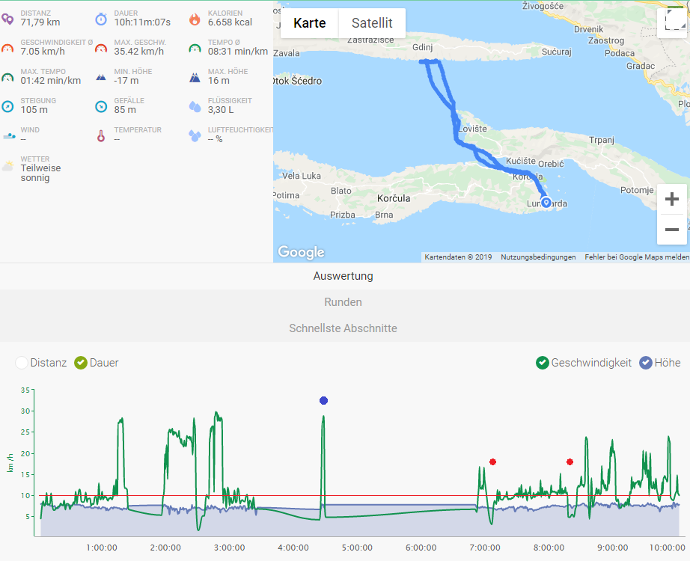
Task: Click the Steigung ascent icon
Action: (x=8, y=105)
